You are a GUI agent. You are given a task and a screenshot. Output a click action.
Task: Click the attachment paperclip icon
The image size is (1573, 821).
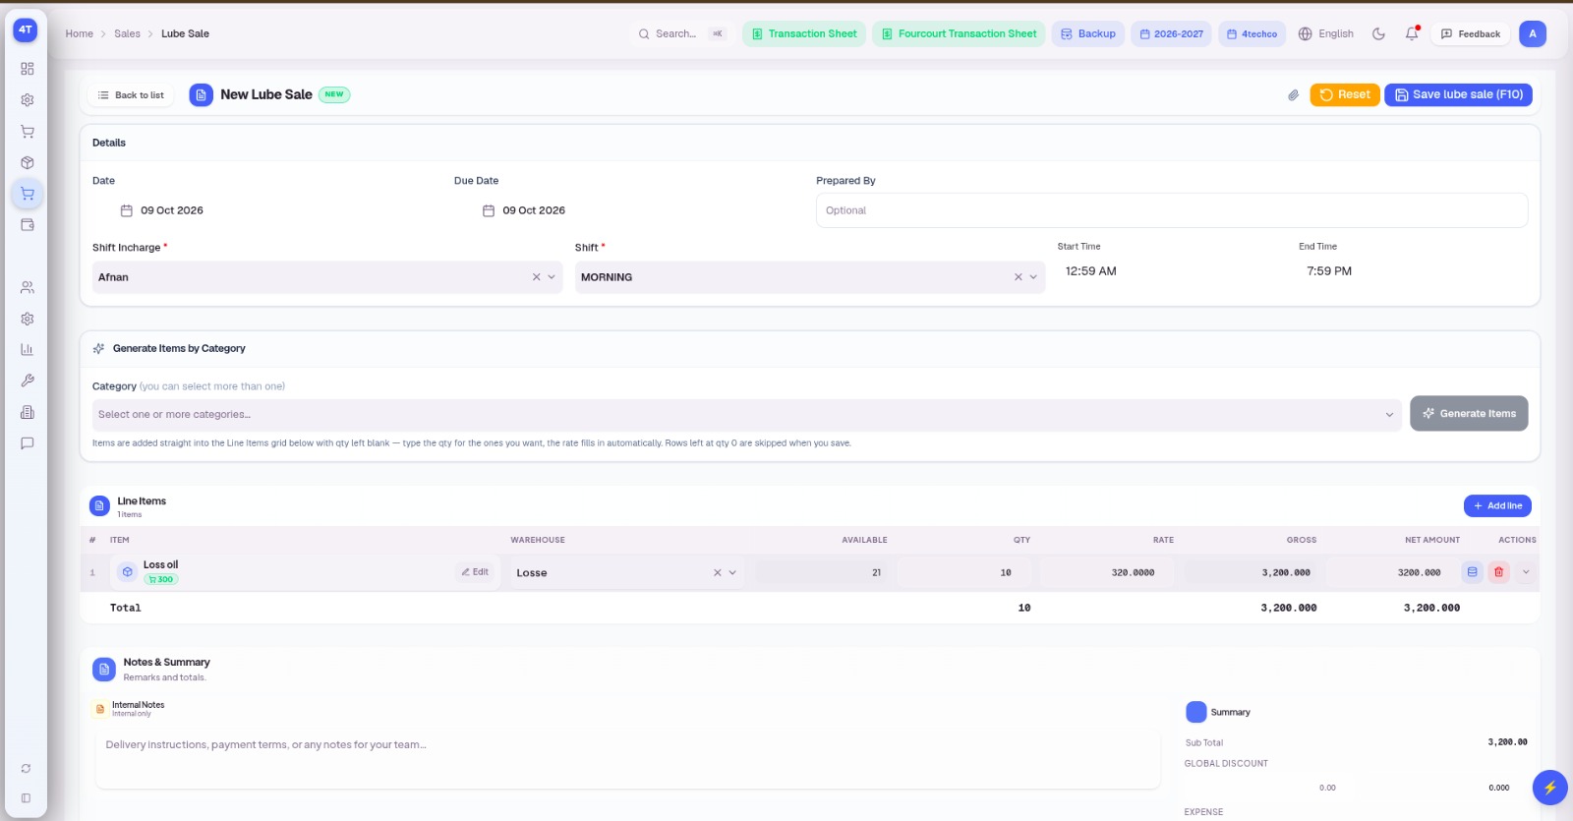click(1294, 95)
